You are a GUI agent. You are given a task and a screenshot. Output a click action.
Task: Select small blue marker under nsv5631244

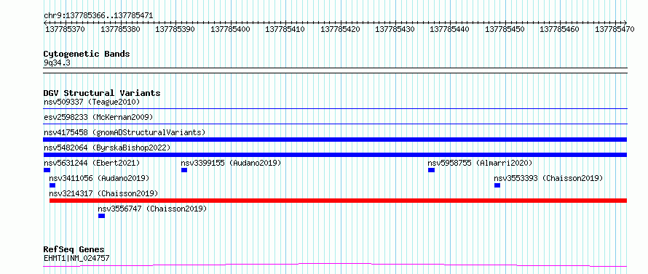tap(47, 170)
